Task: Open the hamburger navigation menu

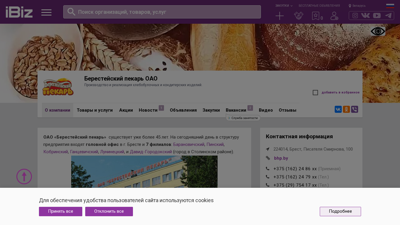Action: pos(46,12)
